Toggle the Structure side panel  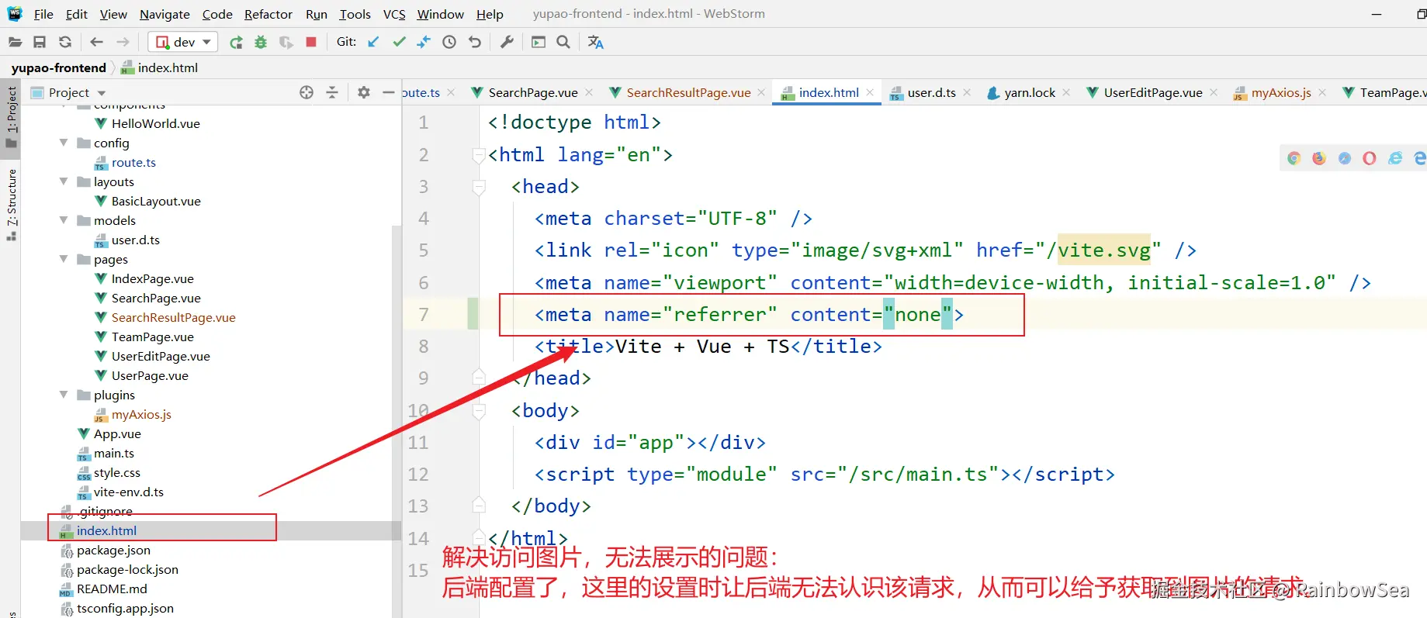[x=11, y=203]
